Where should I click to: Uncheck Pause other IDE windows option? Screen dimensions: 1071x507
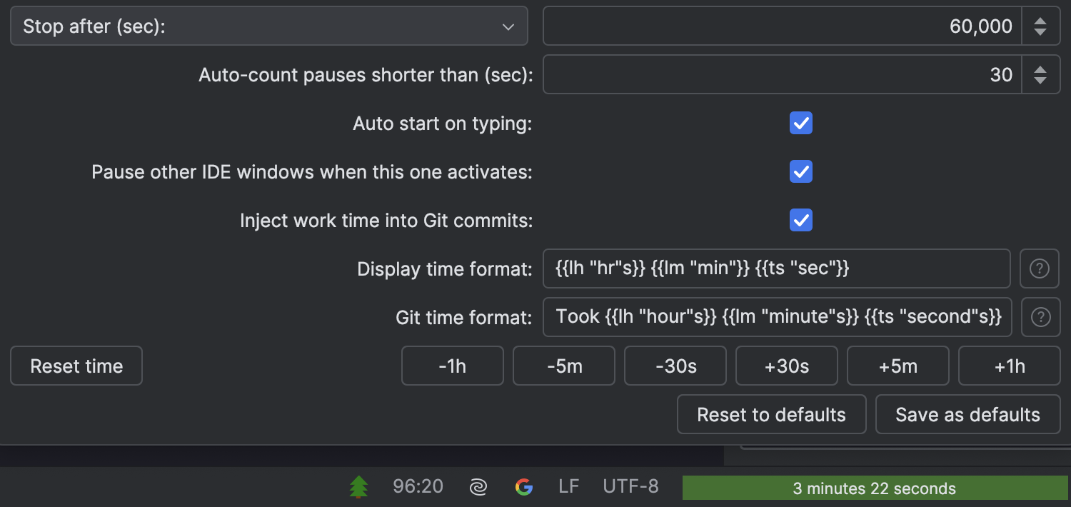tap(800, 172)
